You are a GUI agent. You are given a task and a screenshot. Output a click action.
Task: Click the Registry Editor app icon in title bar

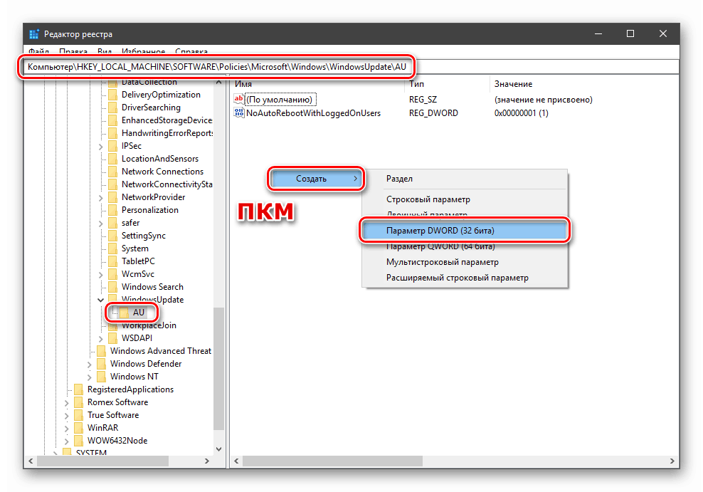pyautogui.click(x=34, y=34)
